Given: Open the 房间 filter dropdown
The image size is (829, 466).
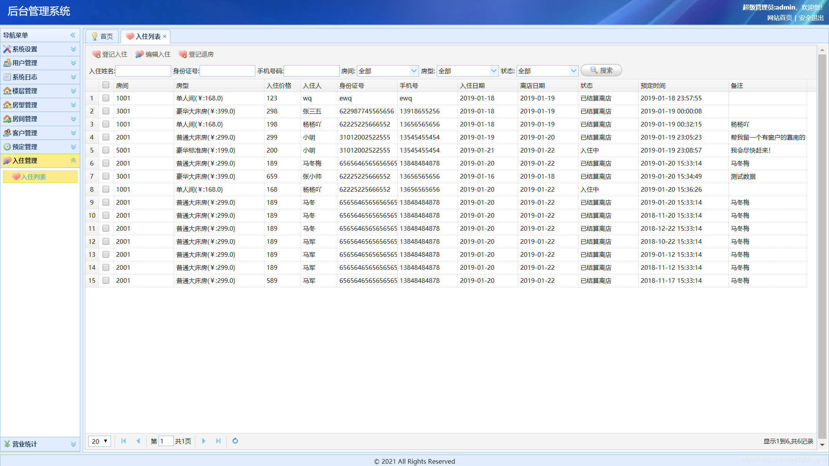Looking at the screenshot, I should click(x=414, y=71).
